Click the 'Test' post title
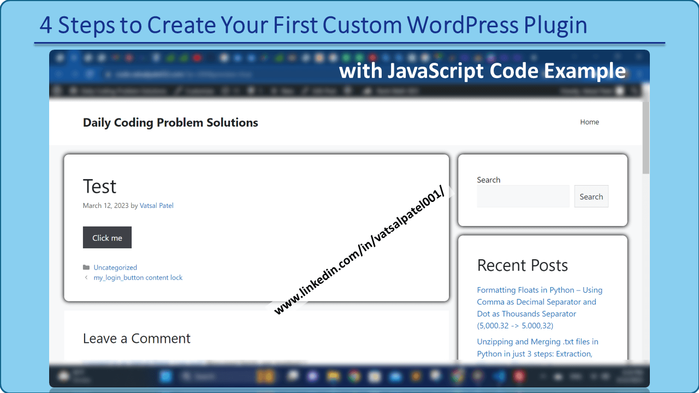 coord(99,187)
